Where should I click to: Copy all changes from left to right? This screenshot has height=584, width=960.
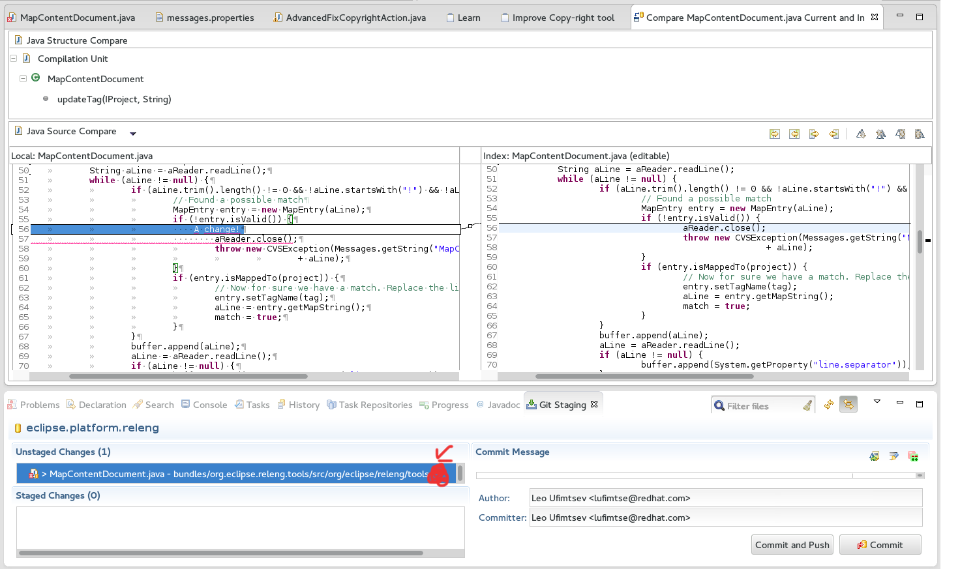[775, 134]
